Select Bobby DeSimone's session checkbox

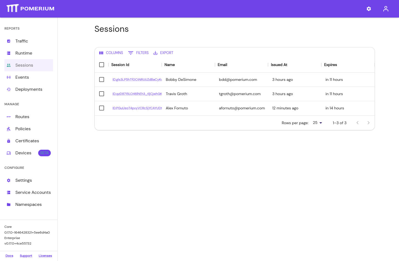102,80
